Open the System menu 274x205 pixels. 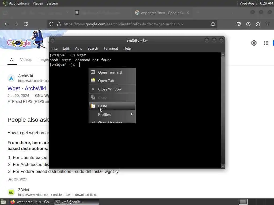[52, 3]
